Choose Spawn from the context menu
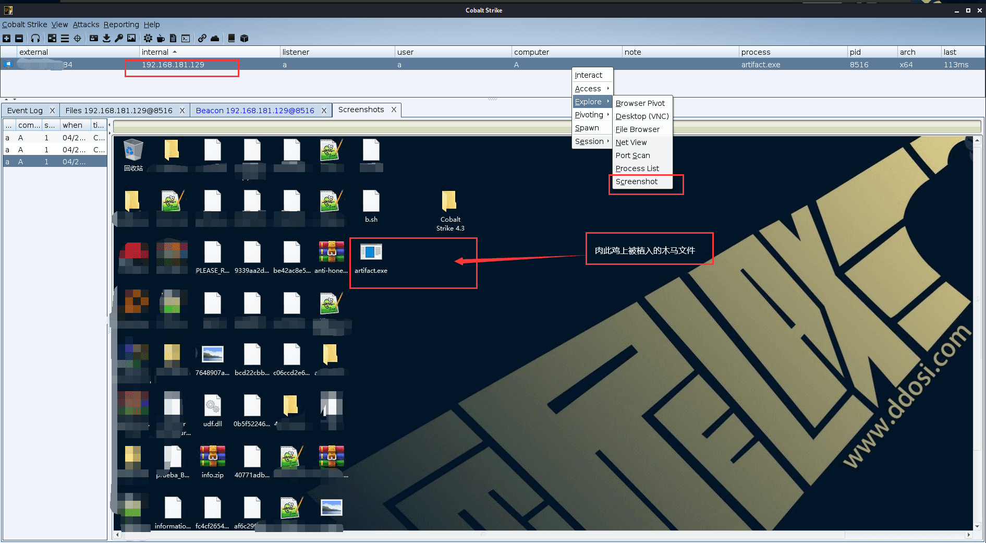 coord(592,128)
